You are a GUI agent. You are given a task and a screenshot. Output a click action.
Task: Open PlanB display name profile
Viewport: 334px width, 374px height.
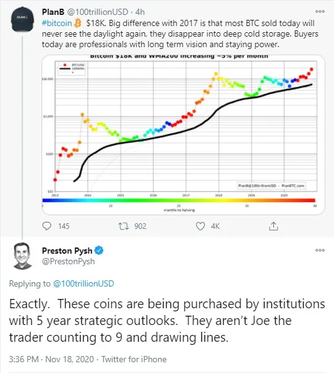53,12
